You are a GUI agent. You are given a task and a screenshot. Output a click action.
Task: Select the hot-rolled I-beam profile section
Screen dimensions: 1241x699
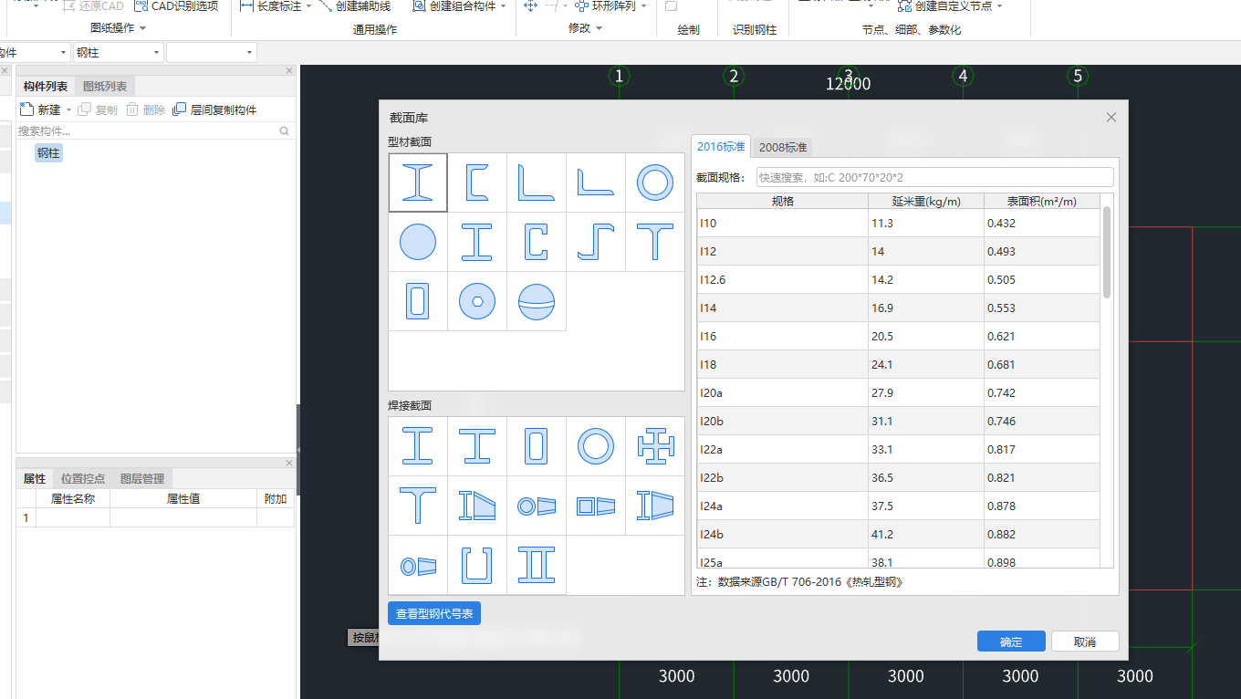tap(418, 183)
